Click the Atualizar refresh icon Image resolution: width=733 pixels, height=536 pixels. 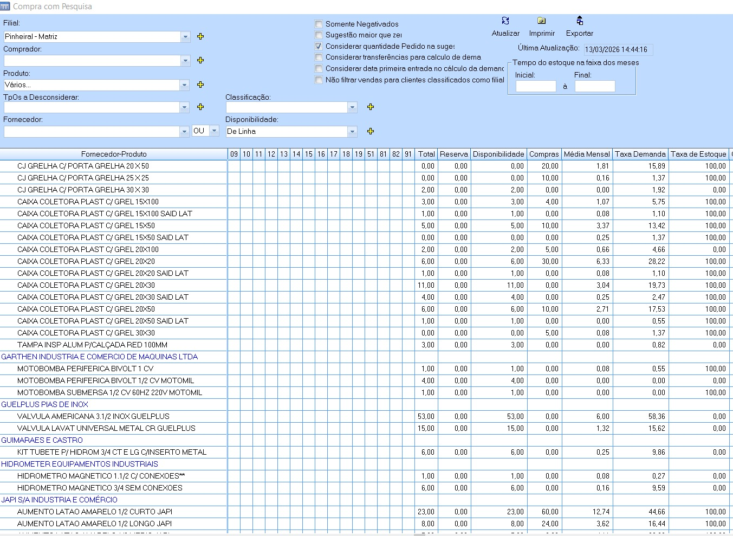point(505,21)
